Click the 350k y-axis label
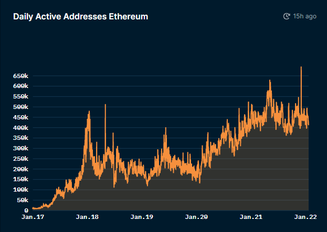 click(x=20, y=138)
